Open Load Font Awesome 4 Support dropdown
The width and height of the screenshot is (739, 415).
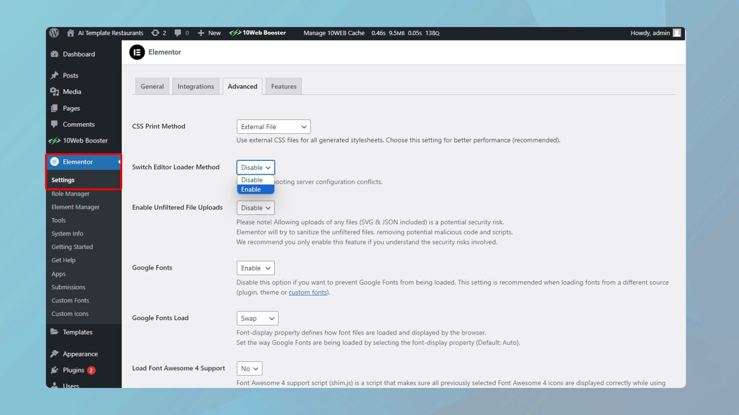pos(249,369)
